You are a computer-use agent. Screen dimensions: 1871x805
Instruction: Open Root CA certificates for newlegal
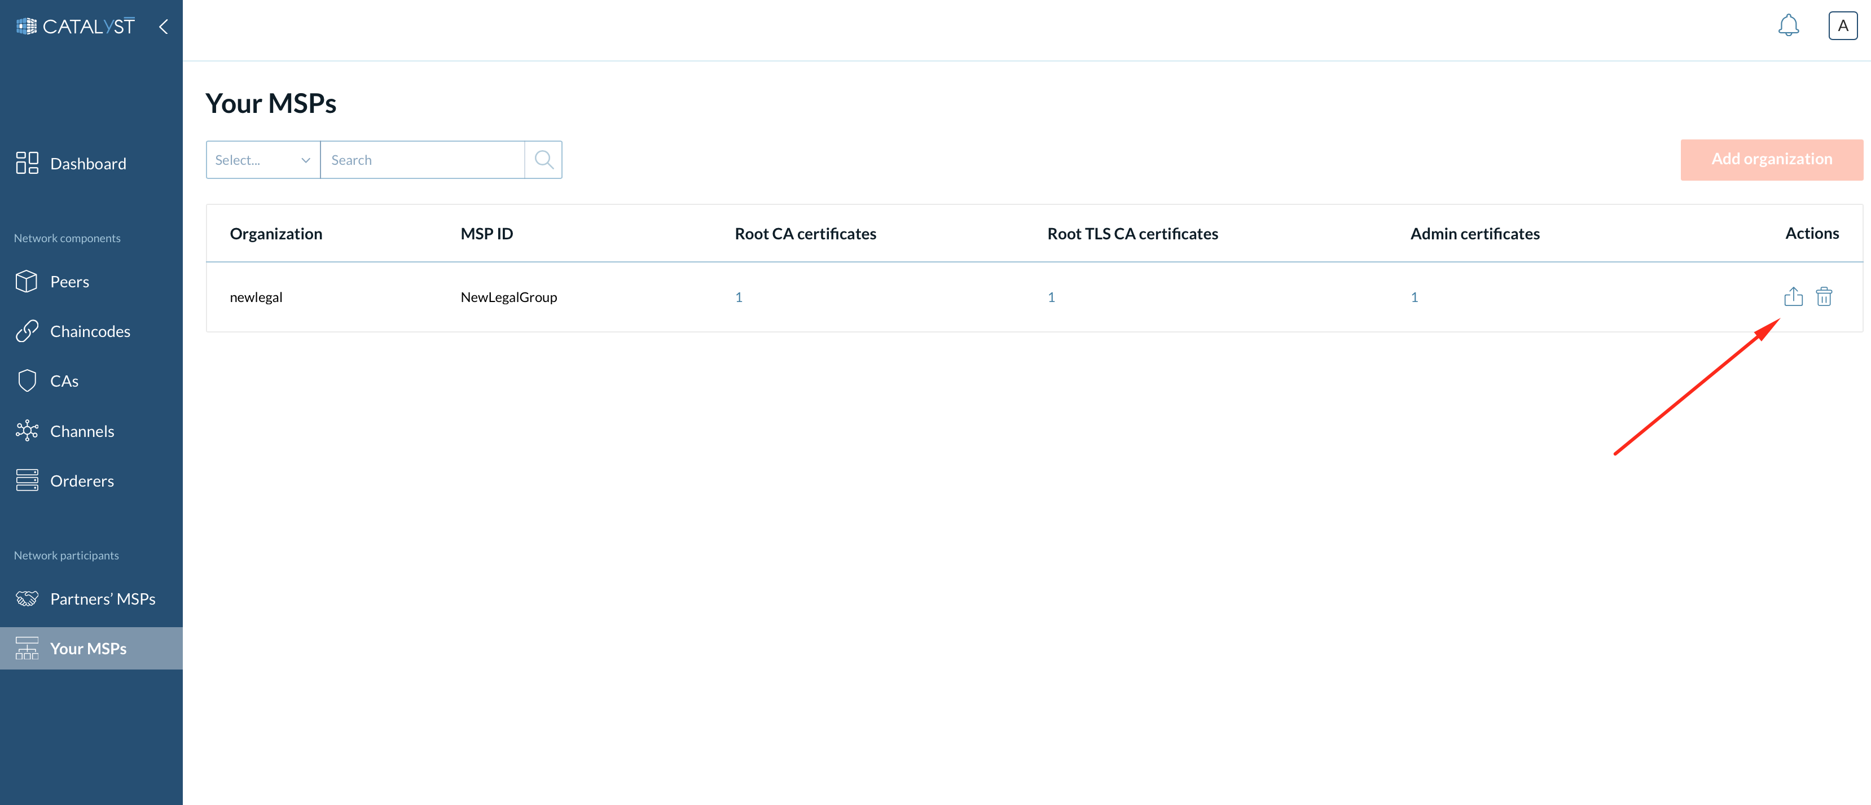[x=739, y=296]
